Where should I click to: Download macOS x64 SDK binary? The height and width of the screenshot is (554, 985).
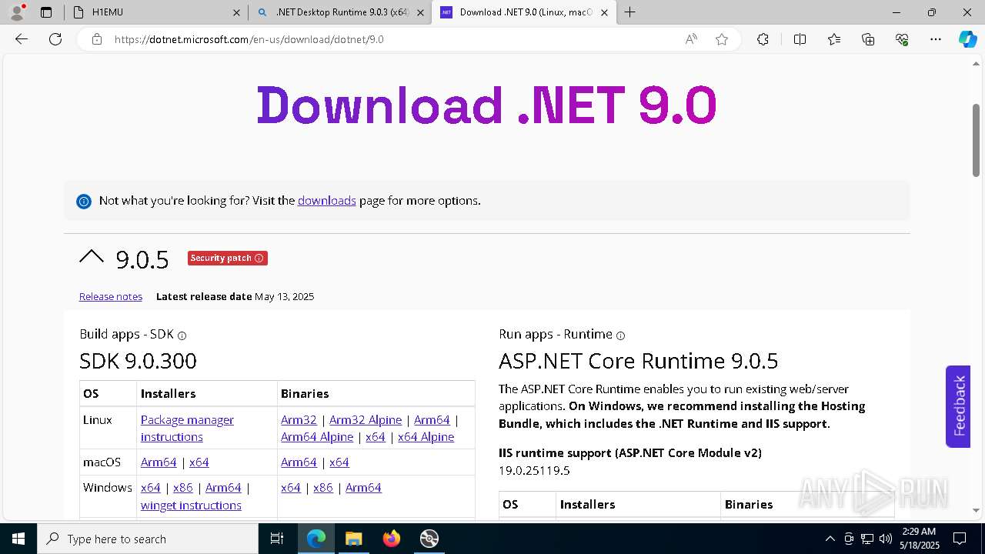(339, 462)
